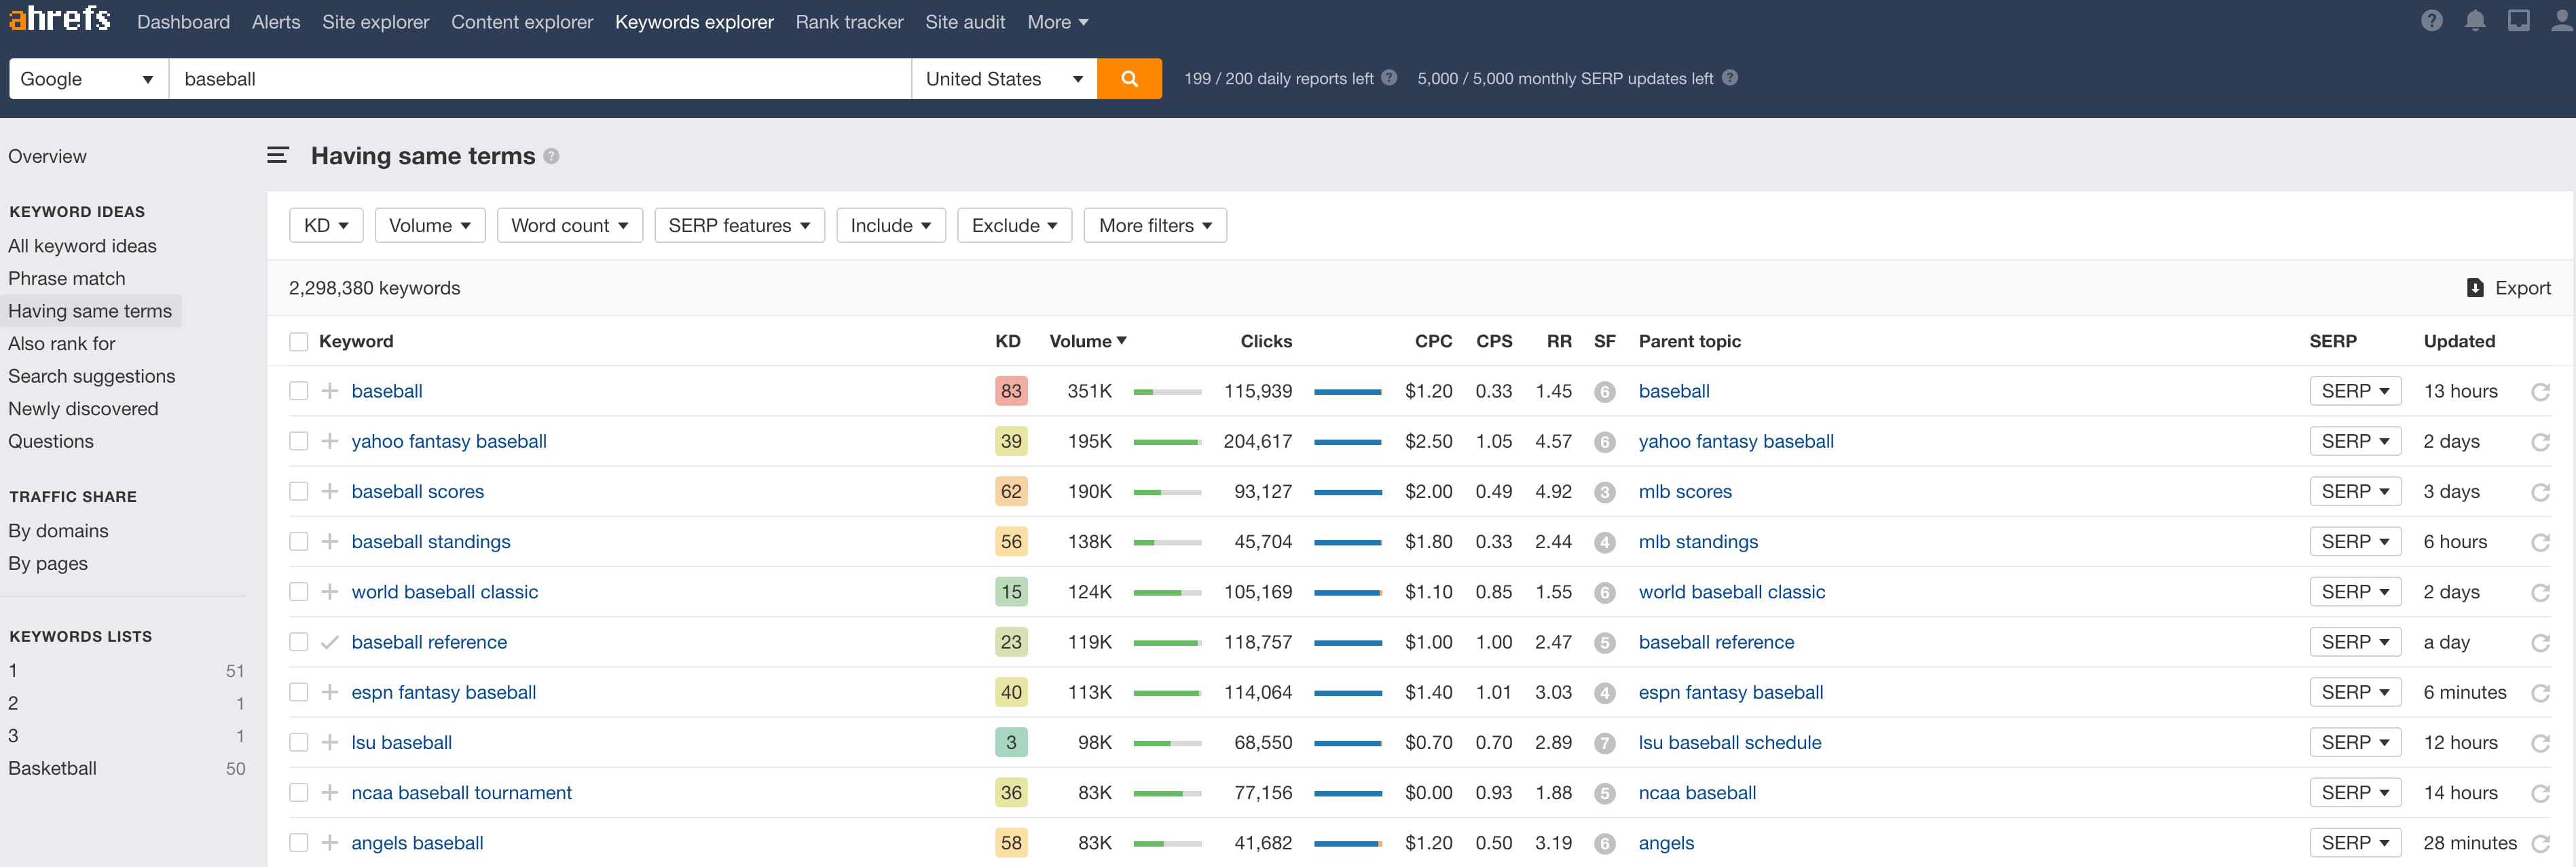This screenshot has width=2576, height=867.
Task: Check the yahoo fantasy baseball checkbox
Action: [298, 442]
